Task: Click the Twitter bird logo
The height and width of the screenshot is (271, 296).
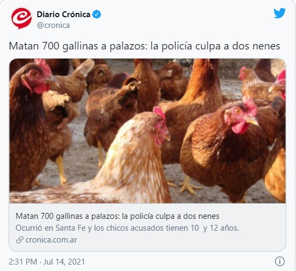Action: coord(279,13)
